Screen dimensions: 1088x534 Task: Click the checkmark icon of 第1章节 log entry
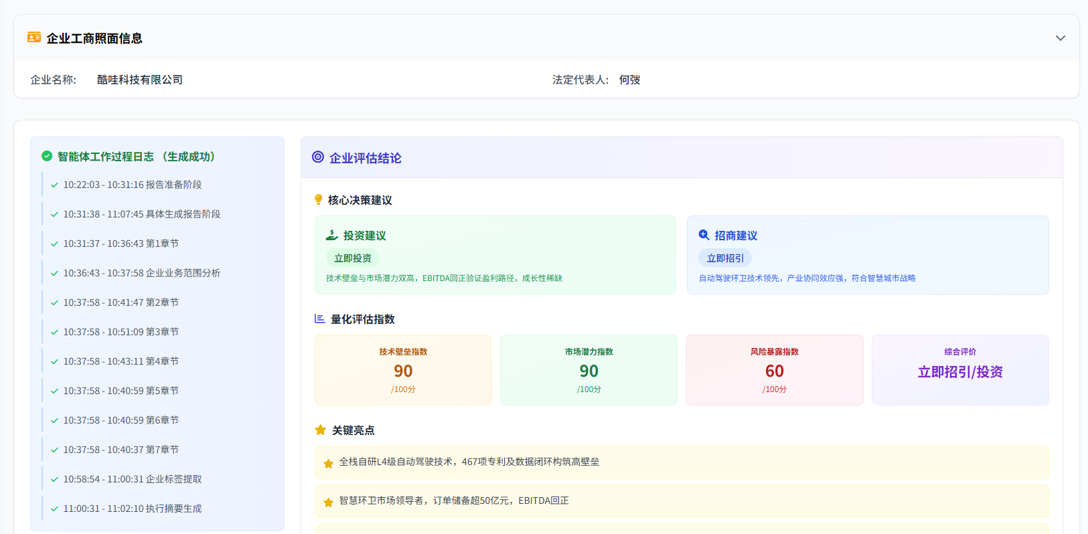click(55, 244)
